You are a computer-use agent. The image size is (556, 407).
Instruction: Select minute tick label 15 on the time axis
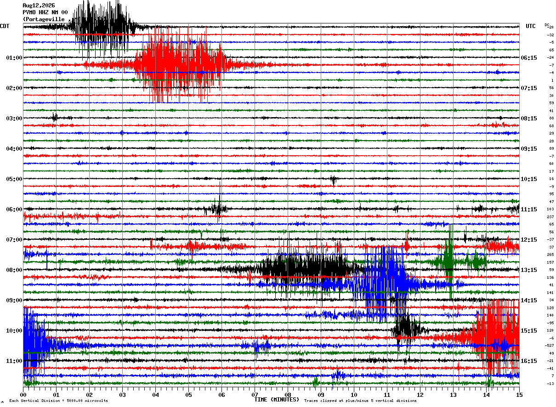point(519,395)
